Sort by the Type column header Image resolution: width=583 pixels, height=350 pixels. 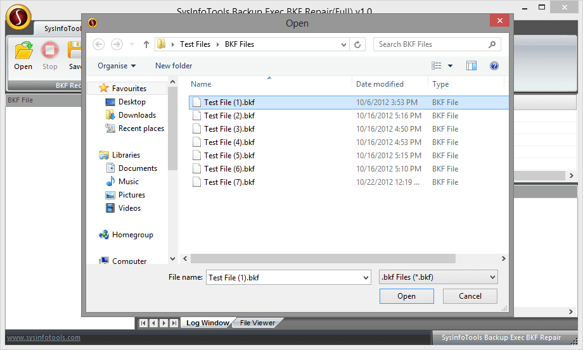pos(440,84)
